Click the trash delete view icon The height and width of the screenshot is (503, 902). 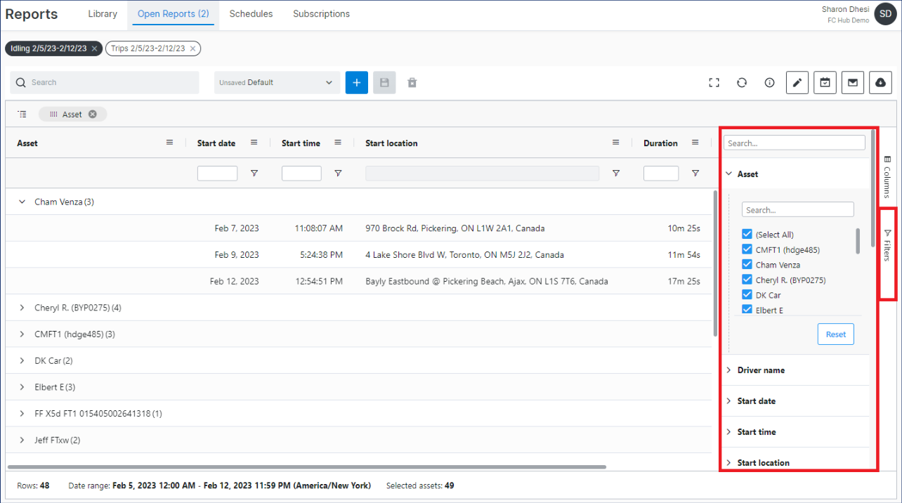click(x=412, y=83)
